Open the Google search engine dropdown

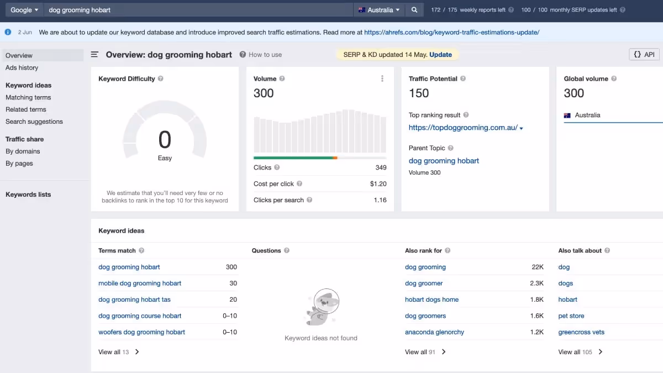click(24, 10)
